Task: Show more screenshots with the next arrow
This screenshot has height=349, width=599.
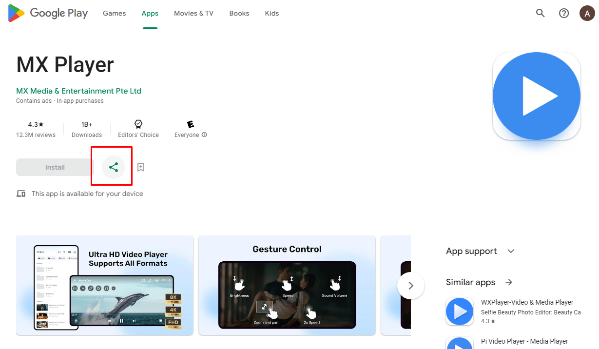Action: [410, 285]
